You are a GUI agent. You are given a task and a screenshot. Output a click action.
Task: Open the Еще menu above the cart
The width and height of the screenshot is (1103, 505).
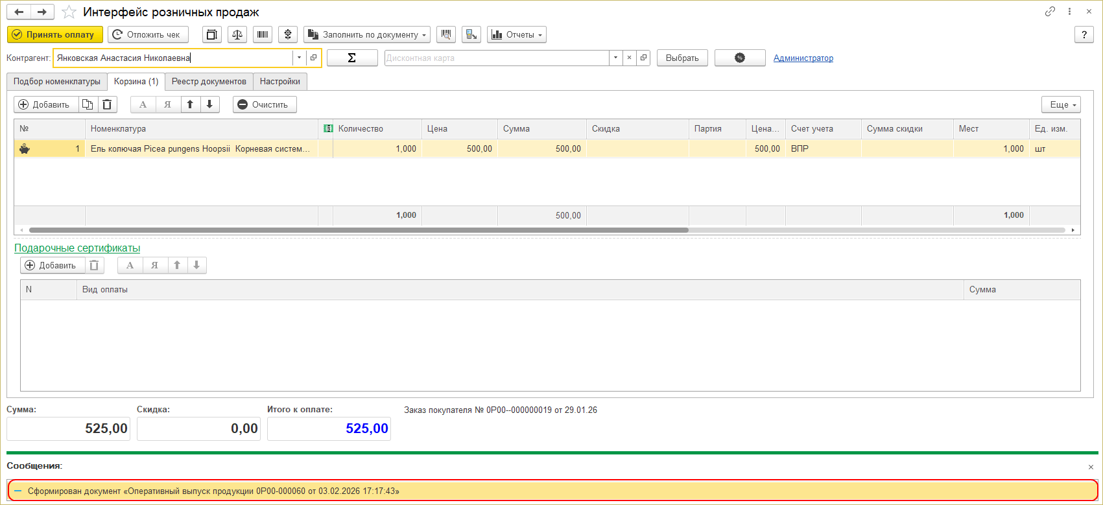click(1061, 104)
